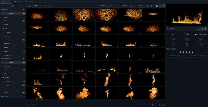Select the fireball category
Viewport: 208px width, 107px height.
pyautogui.click(x=8, y=85)
